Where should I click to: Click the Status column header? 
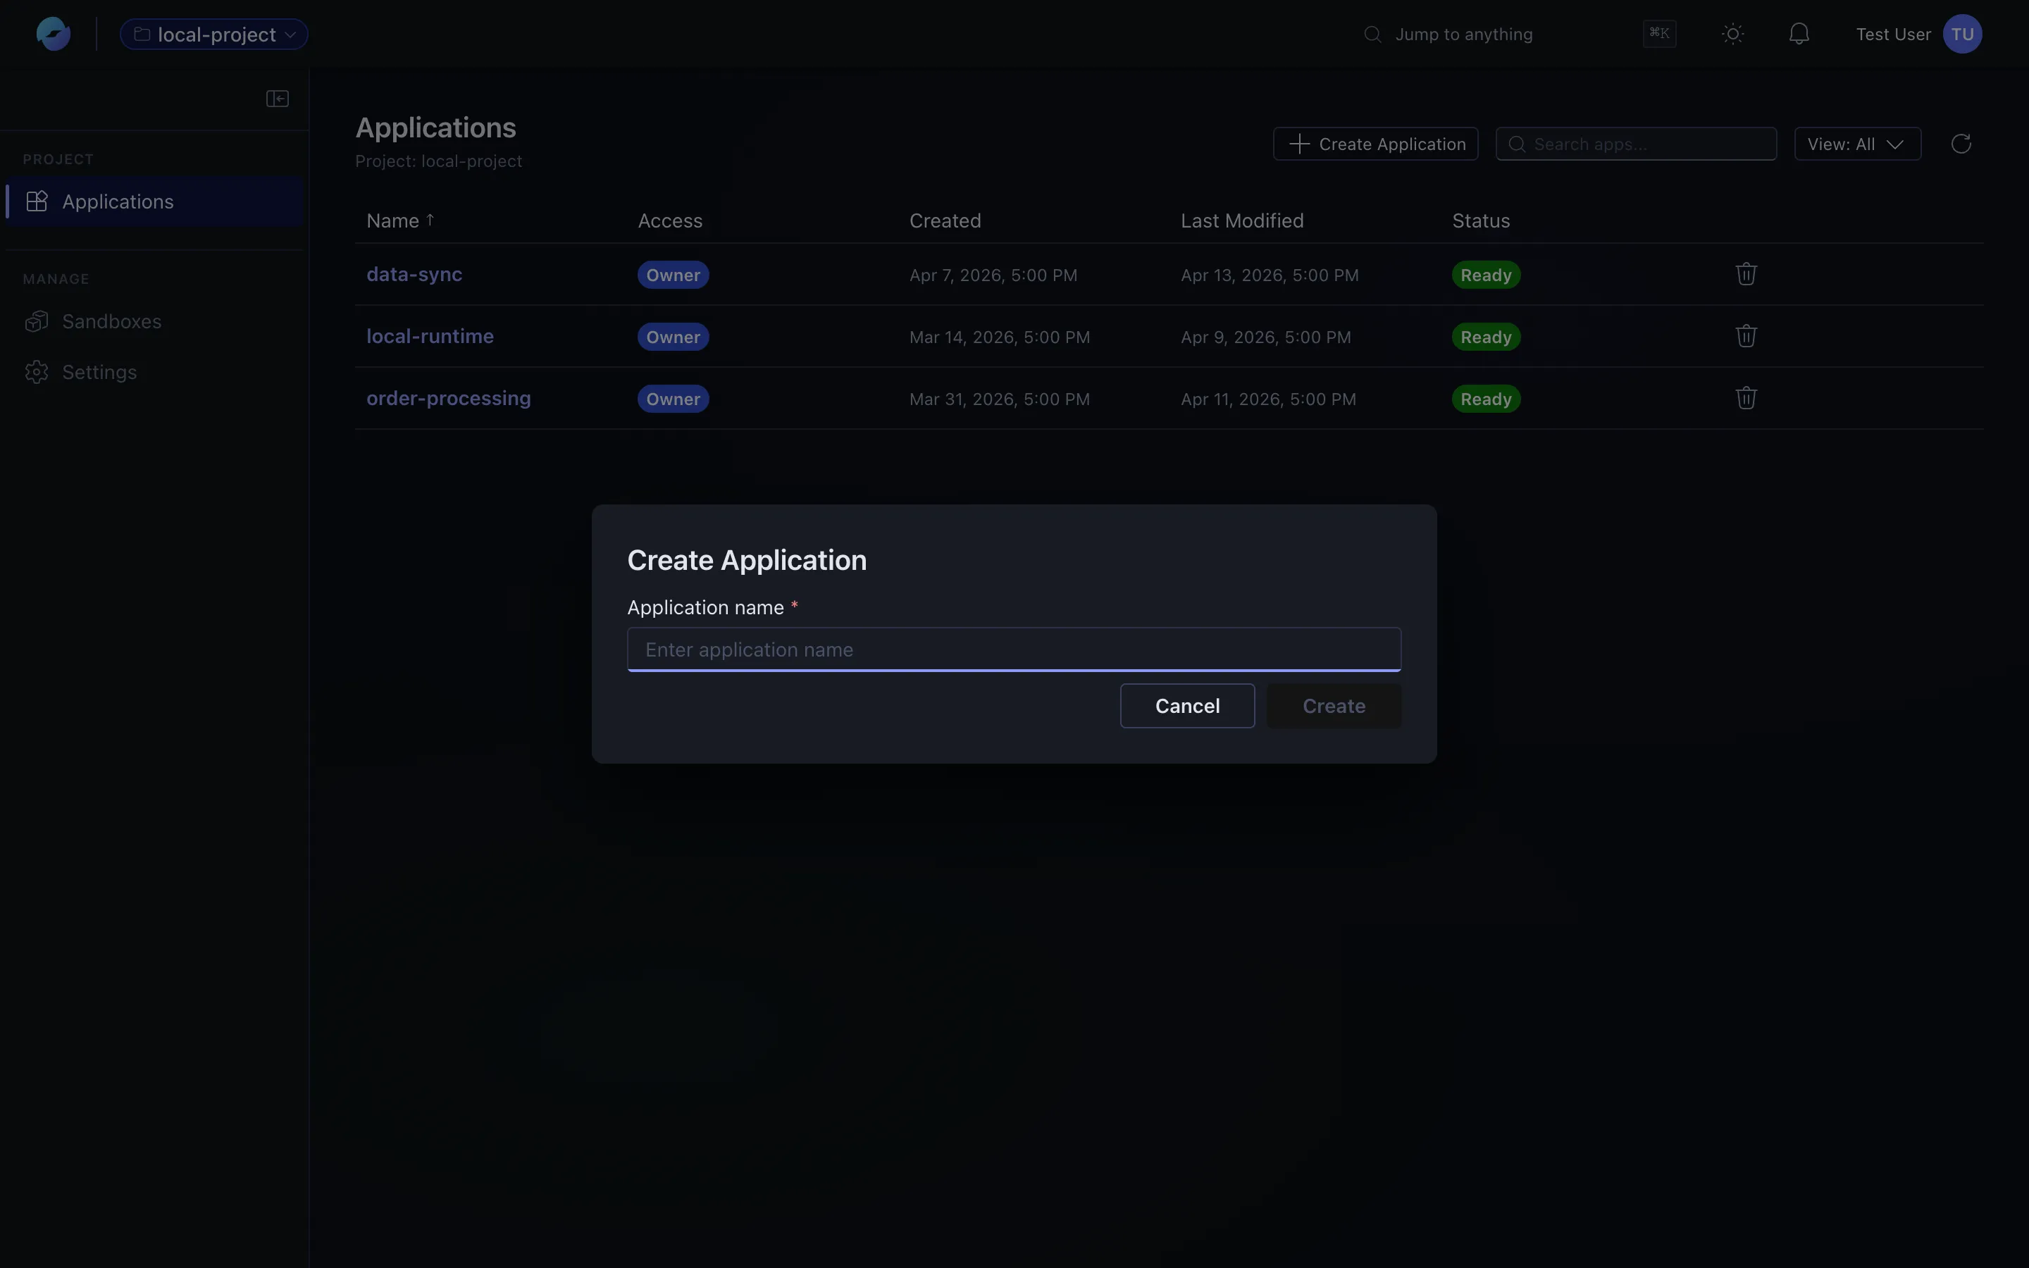(1481, 220)
